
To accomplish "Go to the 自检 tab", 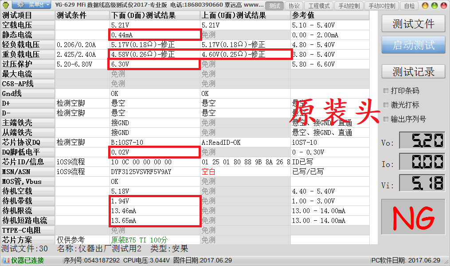I will point(409,6).
